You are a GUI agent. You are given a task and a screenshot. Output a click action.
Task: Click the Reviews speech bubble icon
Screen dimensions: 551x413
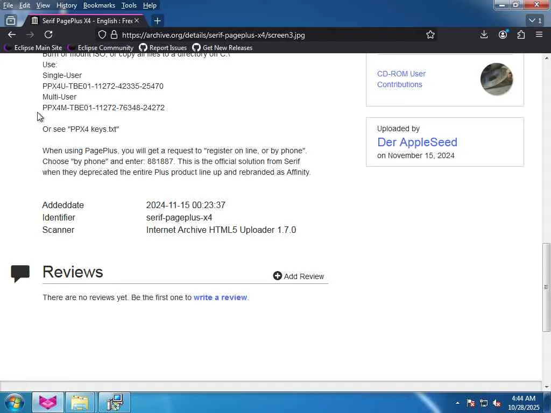pos(20,274)
